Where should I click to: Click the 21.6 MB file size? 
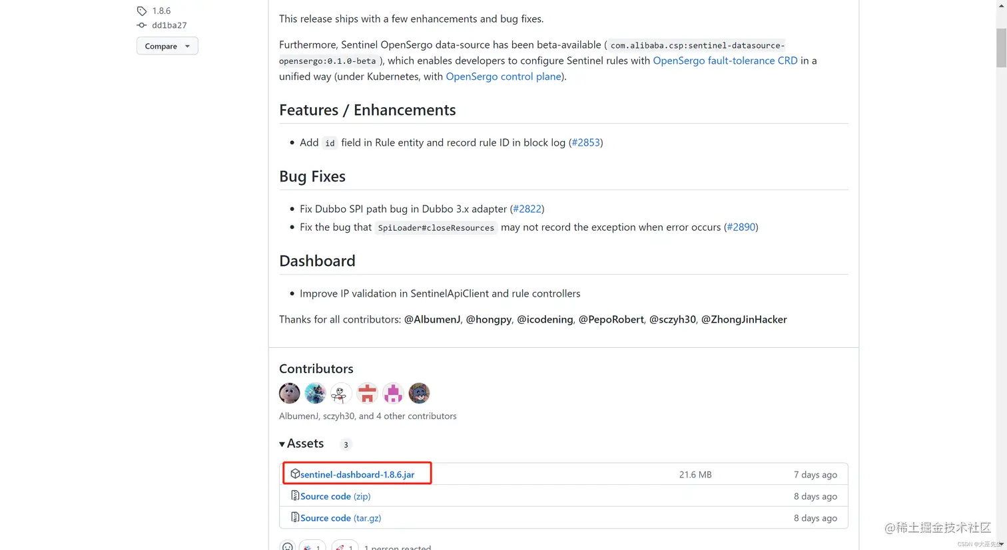click(695, 474)
